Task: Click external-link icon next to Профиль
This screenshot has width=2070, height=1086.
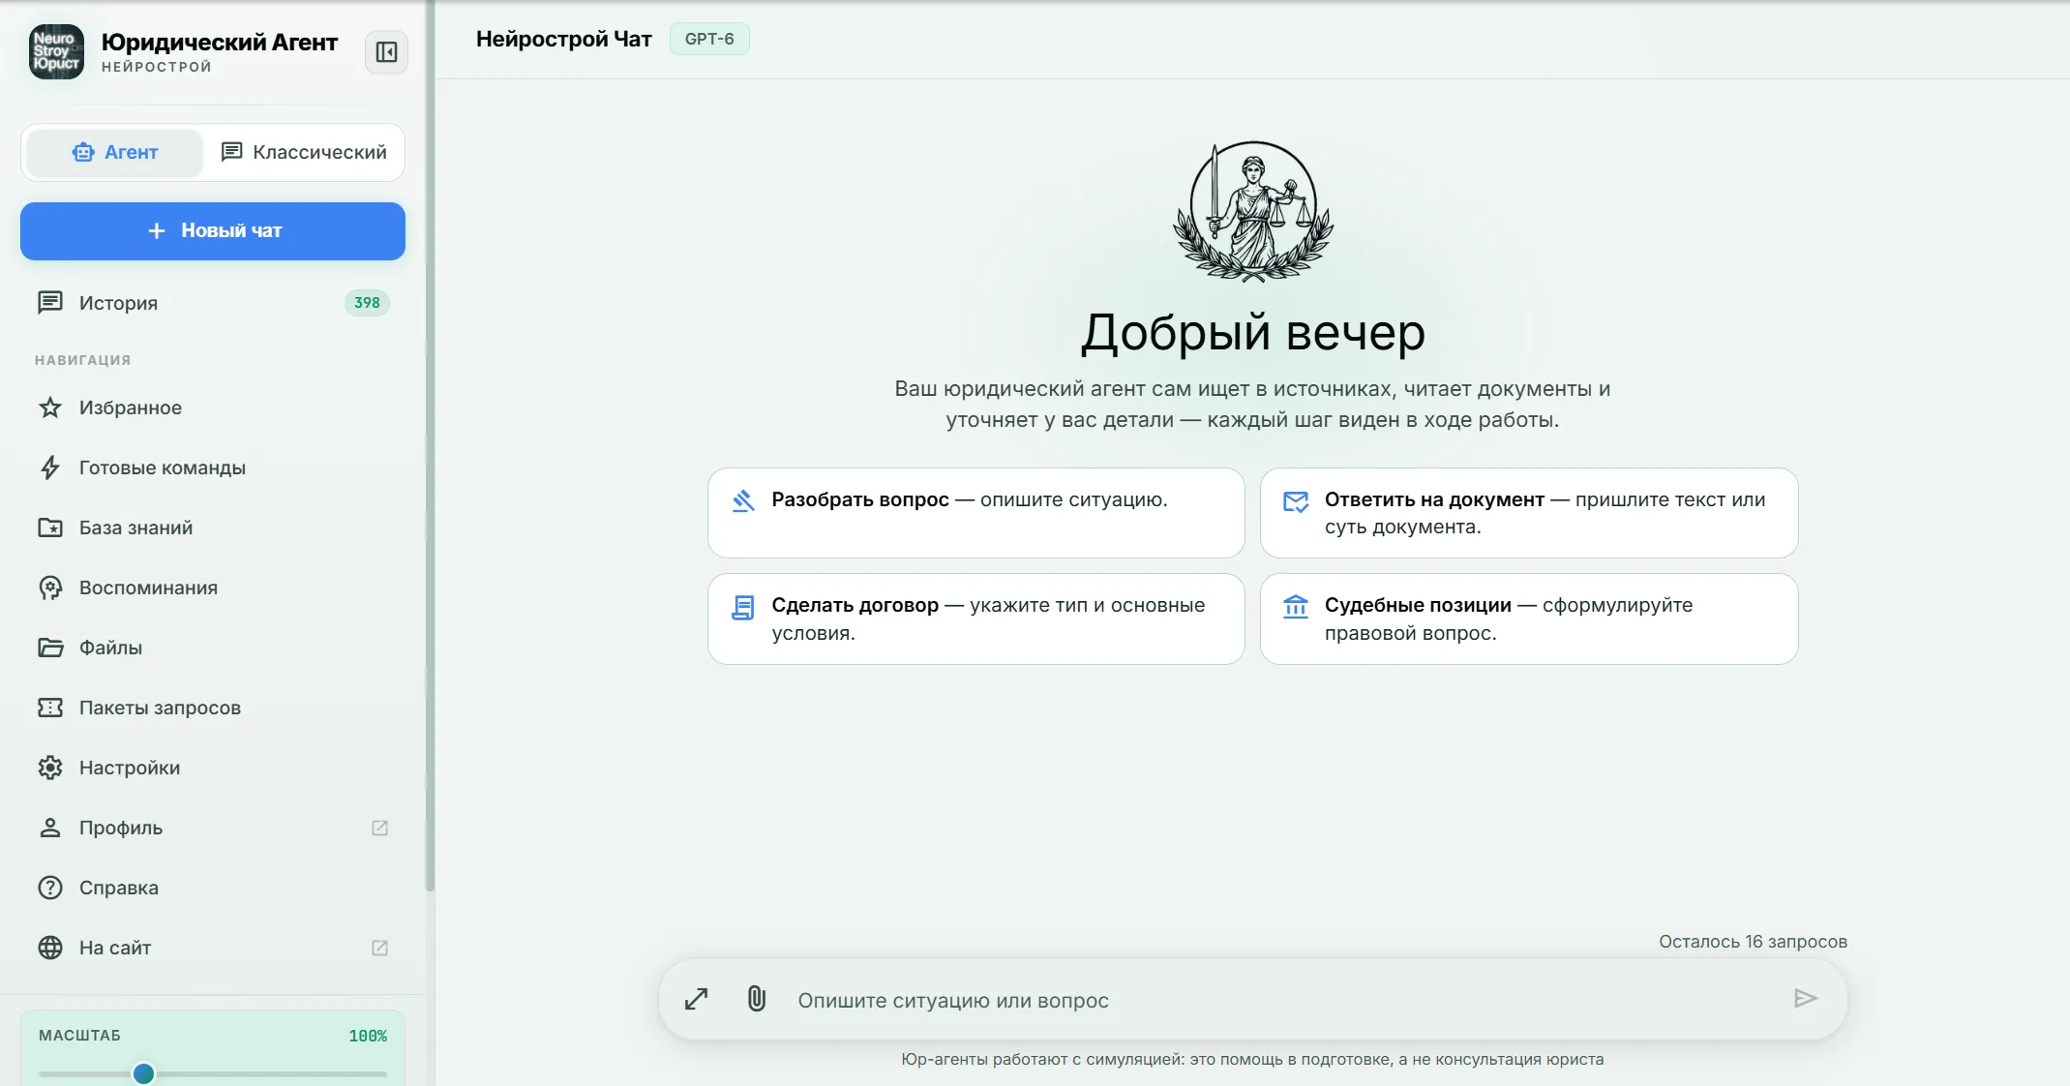Action: [380, 828]
